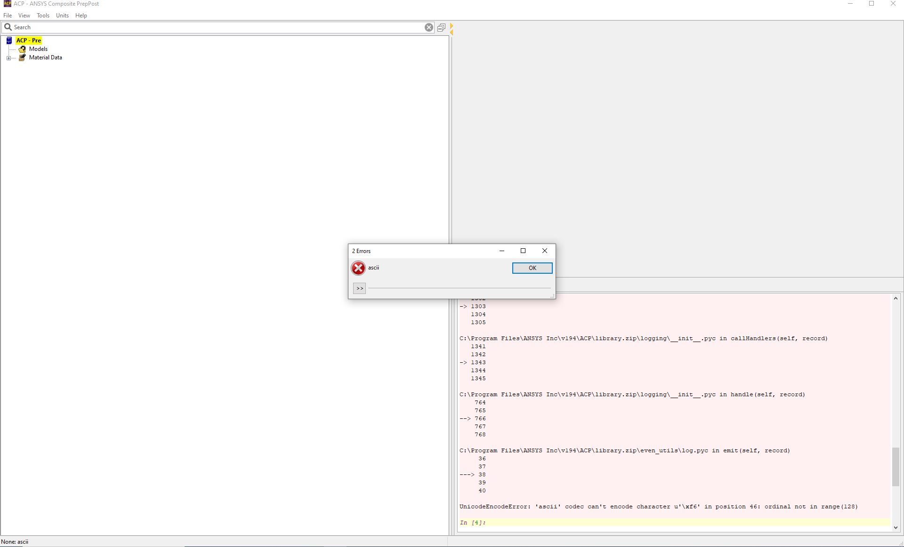904x547 pixels.
Task: Click the 2 Errors dialog title
Action: pos(361,251)
